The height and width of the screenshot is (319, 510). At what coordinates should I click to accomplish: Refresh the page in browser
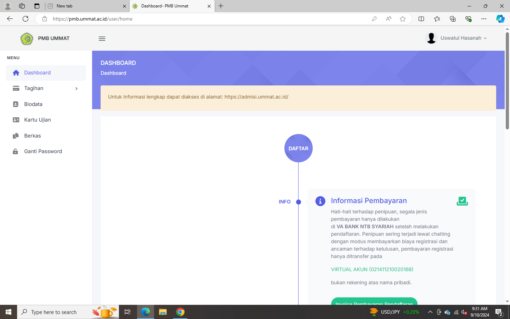[x=25, y=19]
